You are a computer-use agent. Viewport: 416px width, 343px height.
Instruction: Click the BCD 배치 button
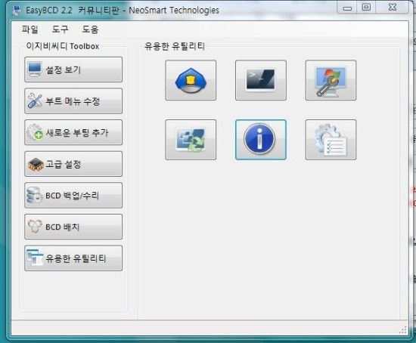[x=73, y=227]
